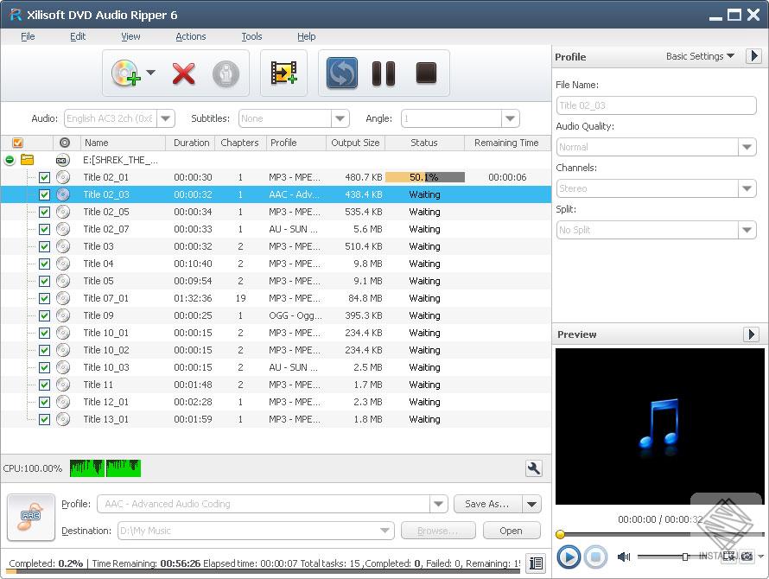This screenshot has height=579, width=769.
Task: Stop conversion using the stop icon
Action: coord(424,73)
